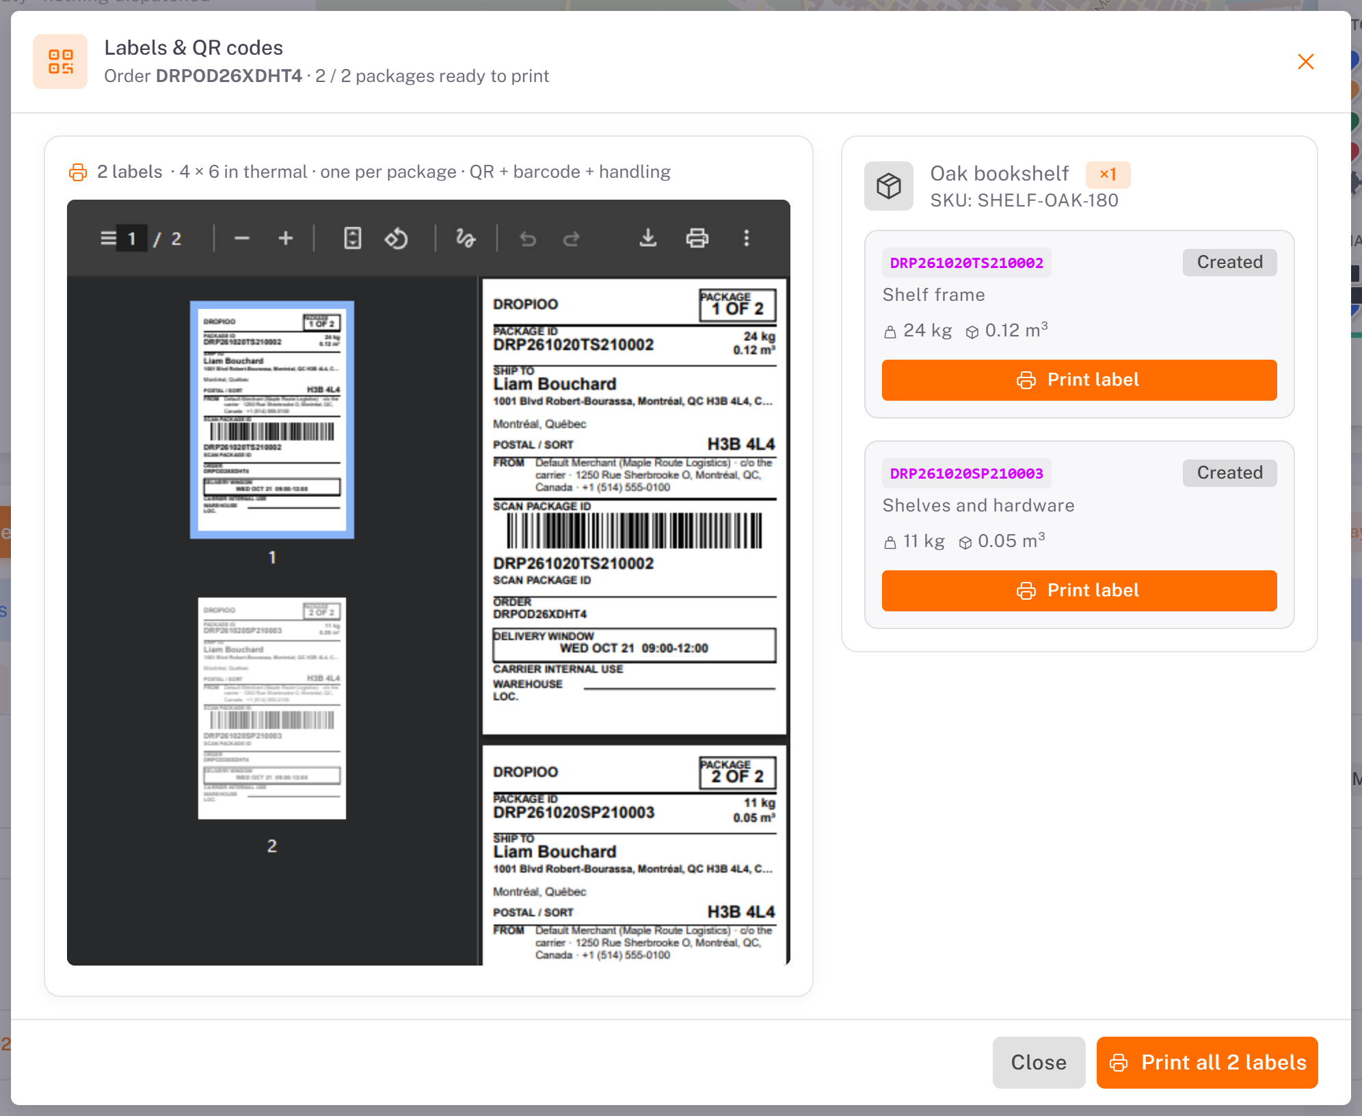Click the 24 kg weight value
1362x1116 pixels.
pyautogui.click(x=927, y=331)
